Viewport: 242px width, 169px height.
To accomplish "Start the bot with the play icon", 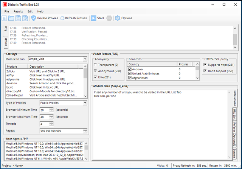I will (x=93, y=18).
